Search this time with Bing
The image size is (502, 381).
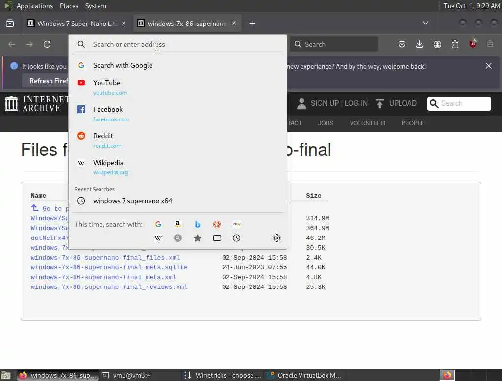pos(198,224)
